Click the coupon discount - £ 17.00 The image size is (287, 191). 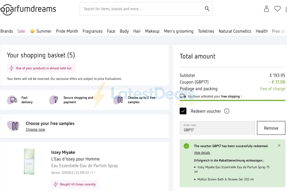[277, 82]
